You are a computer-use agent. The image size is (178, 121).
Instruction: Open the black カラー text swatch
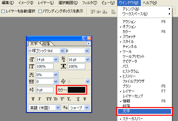pos(77,90)
